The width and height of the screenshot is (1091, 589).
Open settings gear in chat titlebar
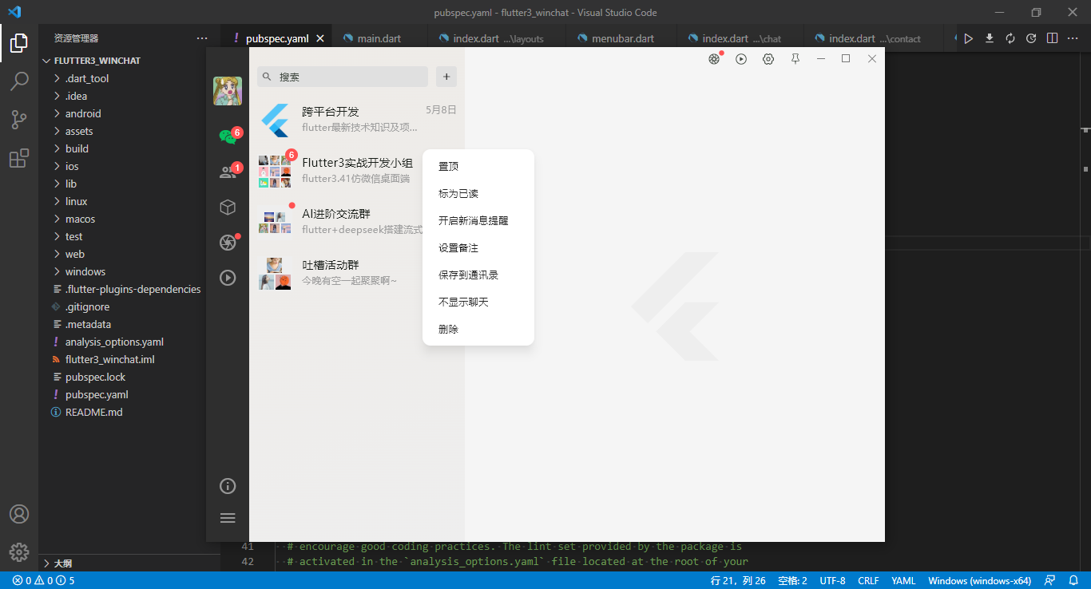click(x=768, y=59)
